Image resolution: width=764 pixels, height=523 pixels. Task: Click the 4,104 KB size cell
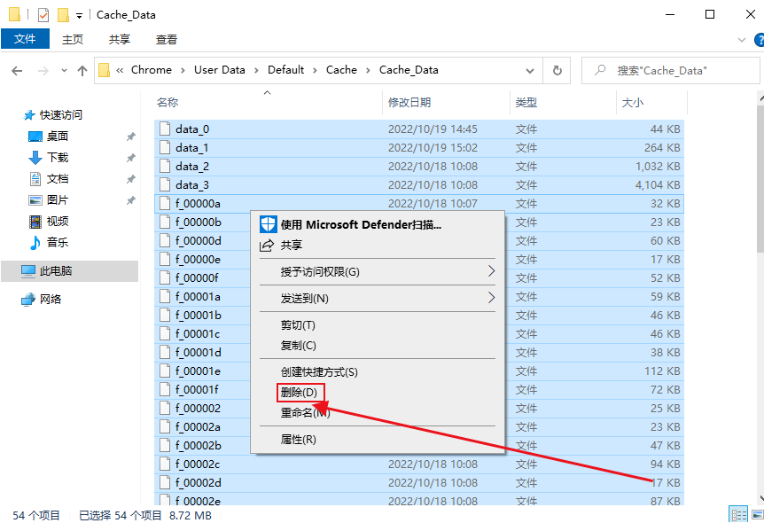pos(658,185)
